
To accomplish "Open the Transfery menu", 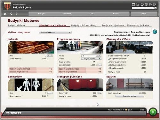I will pos(67,14).
